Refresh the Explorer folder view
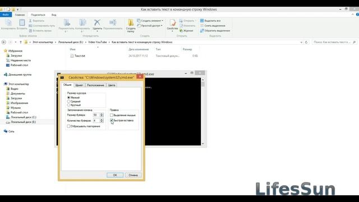This screenshot has height=202, width=359. (306, 42)
